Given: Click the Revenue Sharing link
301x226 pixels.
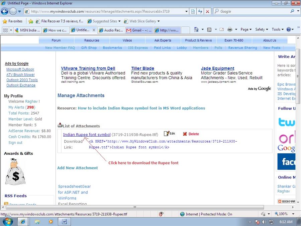Looking at the screenshot, I should [243, 48].
